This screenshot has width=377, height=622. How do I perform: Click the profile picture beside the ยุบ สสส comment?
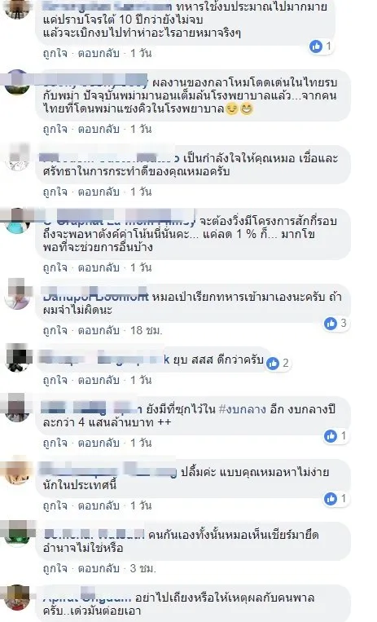coord(17,359)
